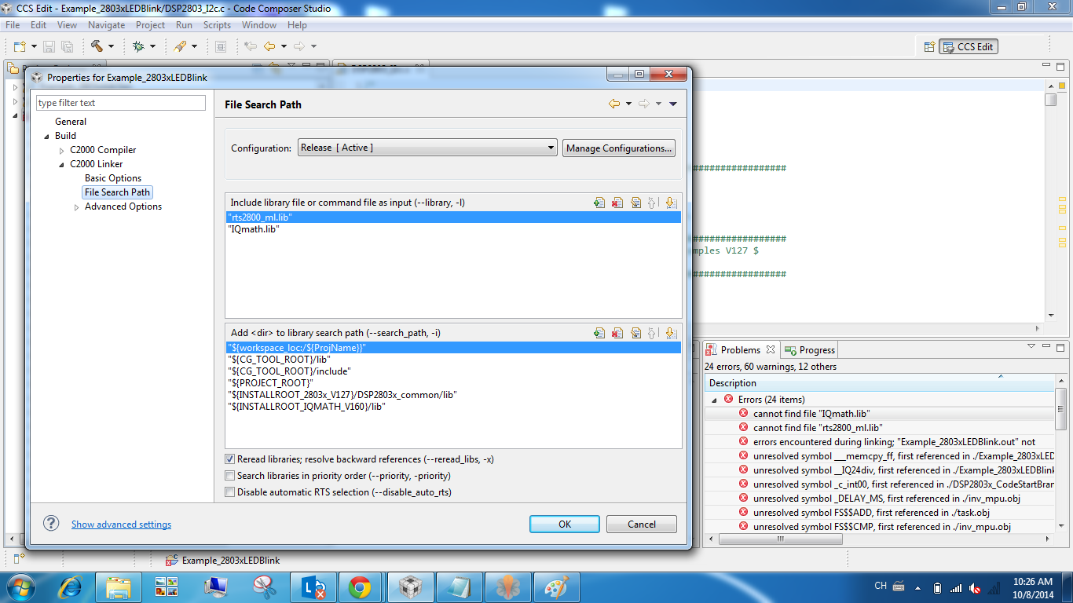Select "${PROJECT_ROOT}" search path entry
Screen dimensions: 1073x603
click(453, 382)
